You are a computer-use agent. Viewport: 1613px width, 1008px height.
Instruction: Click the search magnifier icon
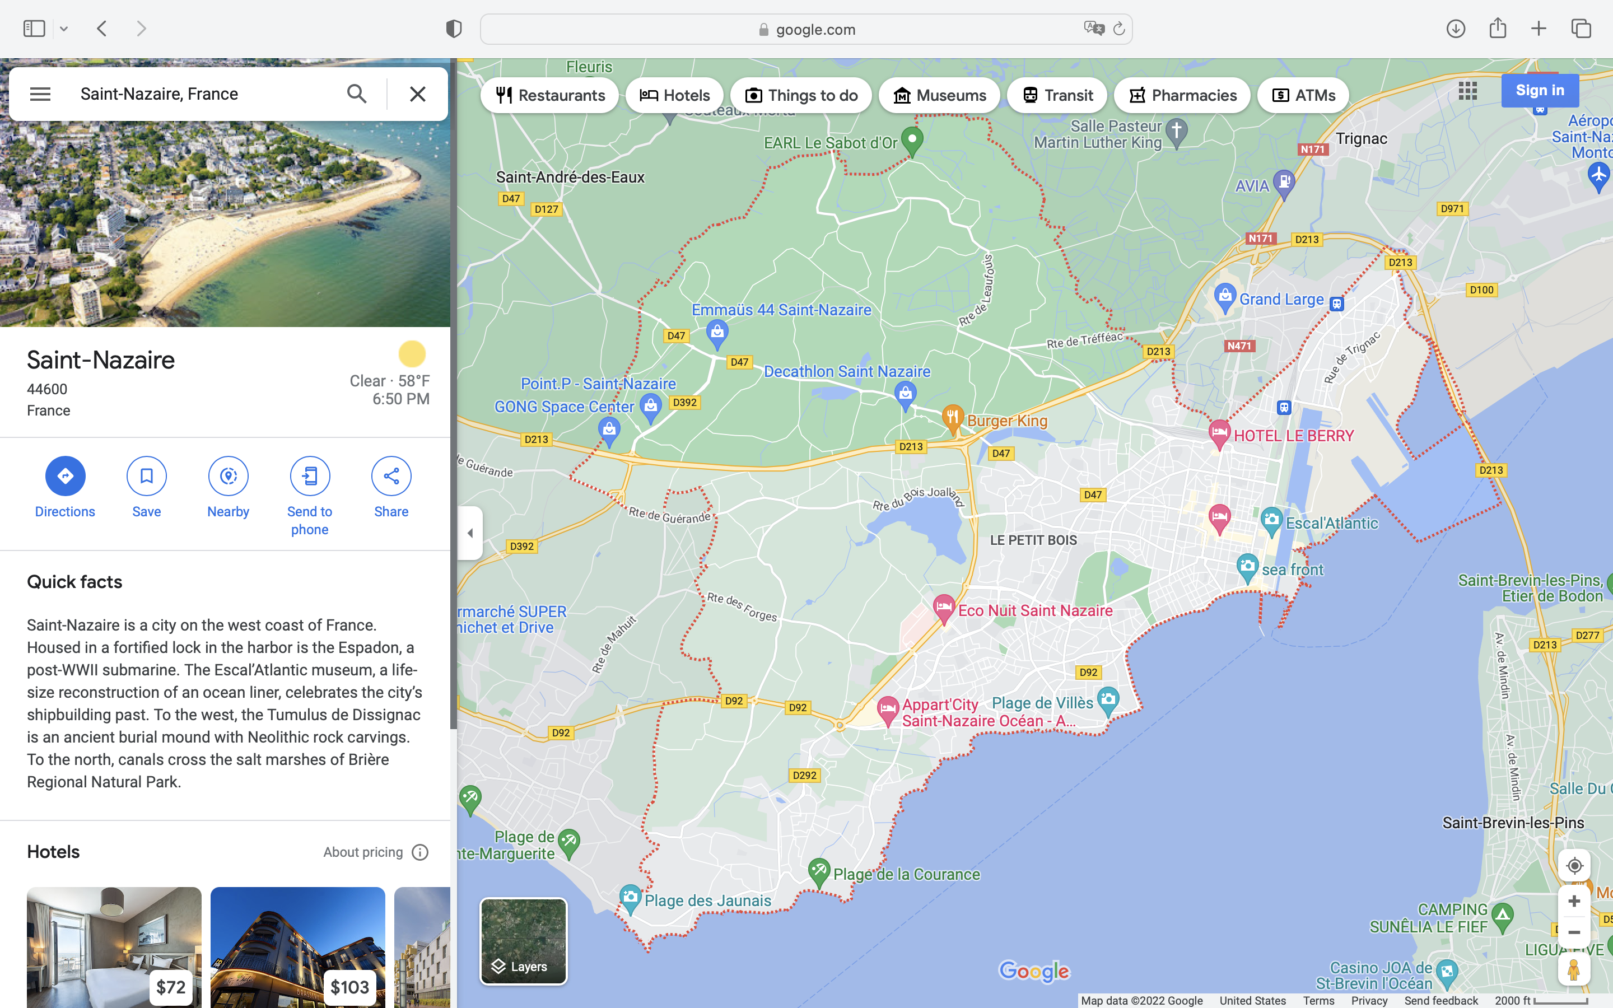coord(357,94)
